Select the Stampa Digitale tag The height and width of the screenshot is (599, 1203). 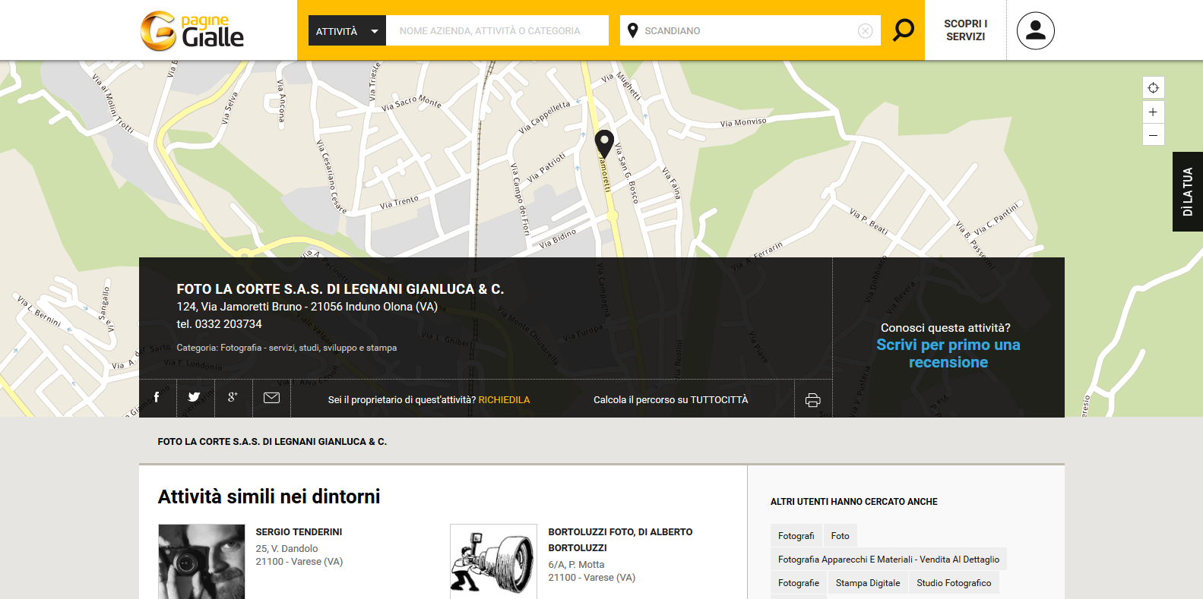[x=868, y=583]
